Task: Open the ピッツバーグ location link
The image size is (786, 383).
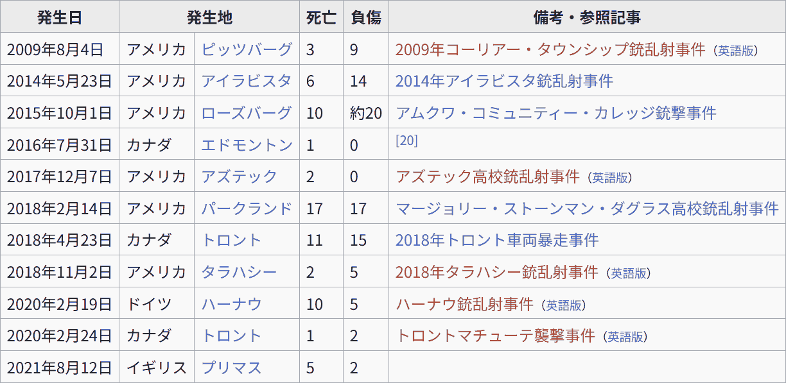Action: (247, 49)
